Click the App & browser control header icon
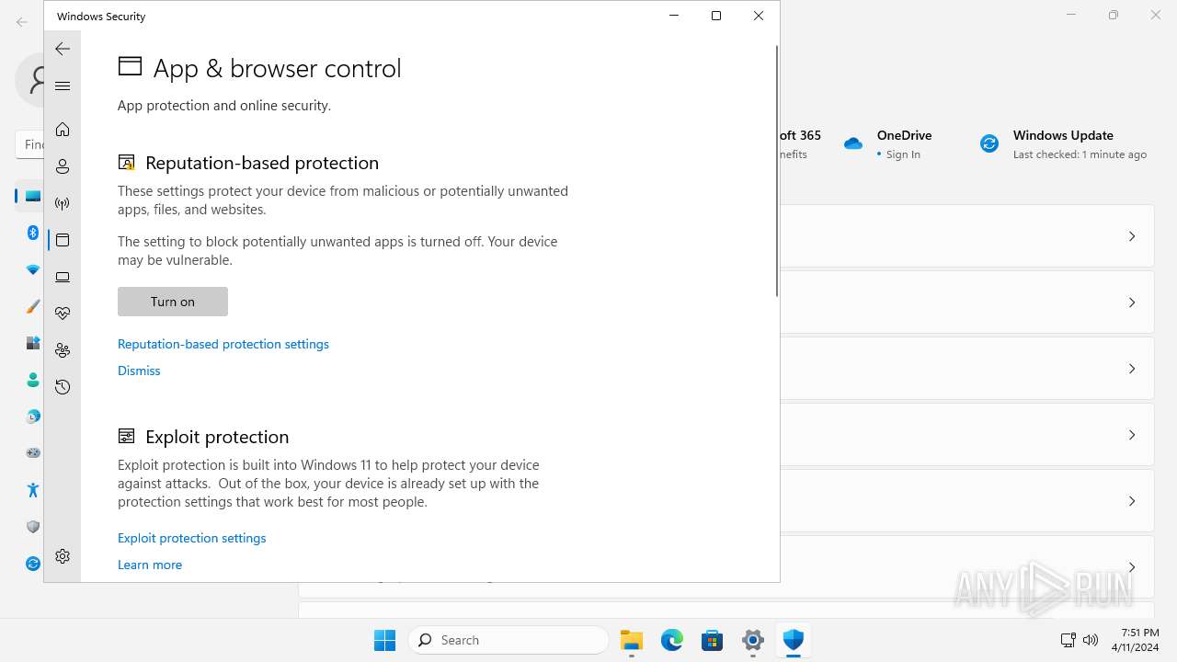Image resolution: width=1177 pixels, height=662 pixels. (x=130, y=66)
